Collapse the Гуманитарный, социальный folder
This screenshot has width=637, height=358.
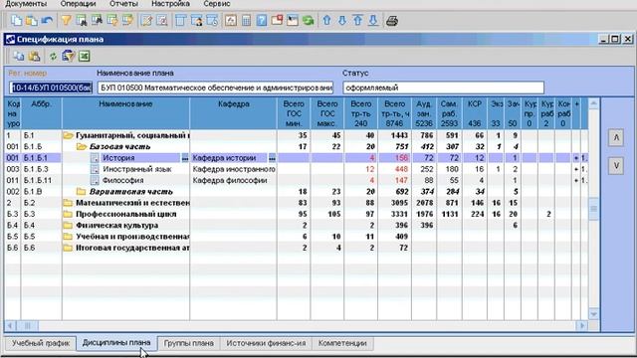[68, 135]
